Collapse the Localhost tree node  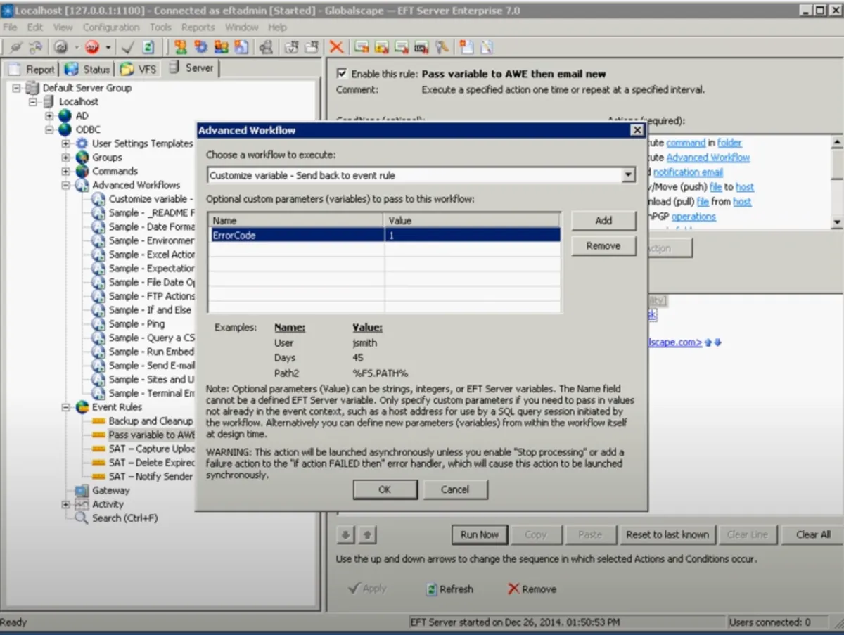(x=32, y=102)
